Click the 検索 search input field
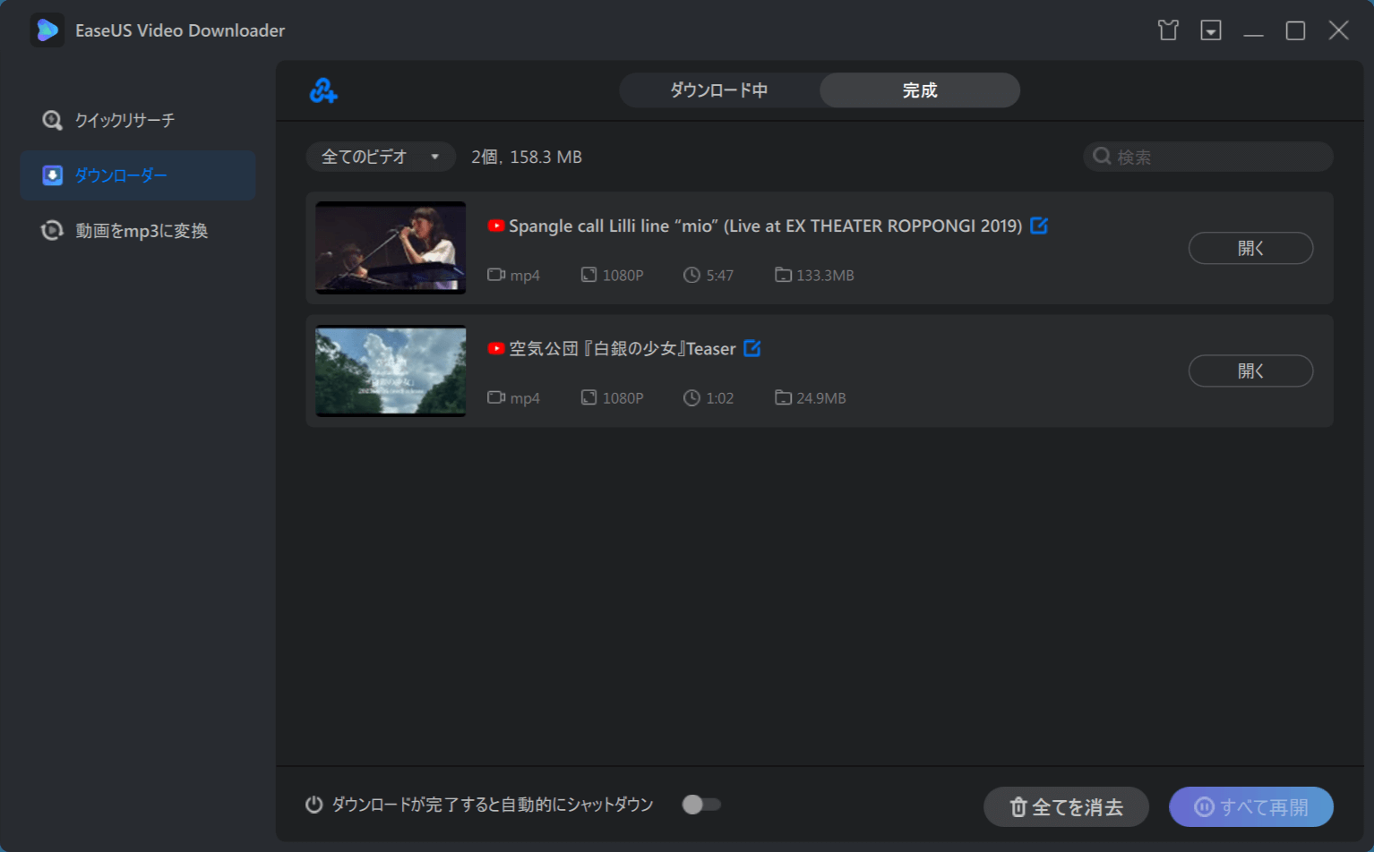Screen dimensions: 1374x852 [x=1208, y=157]
